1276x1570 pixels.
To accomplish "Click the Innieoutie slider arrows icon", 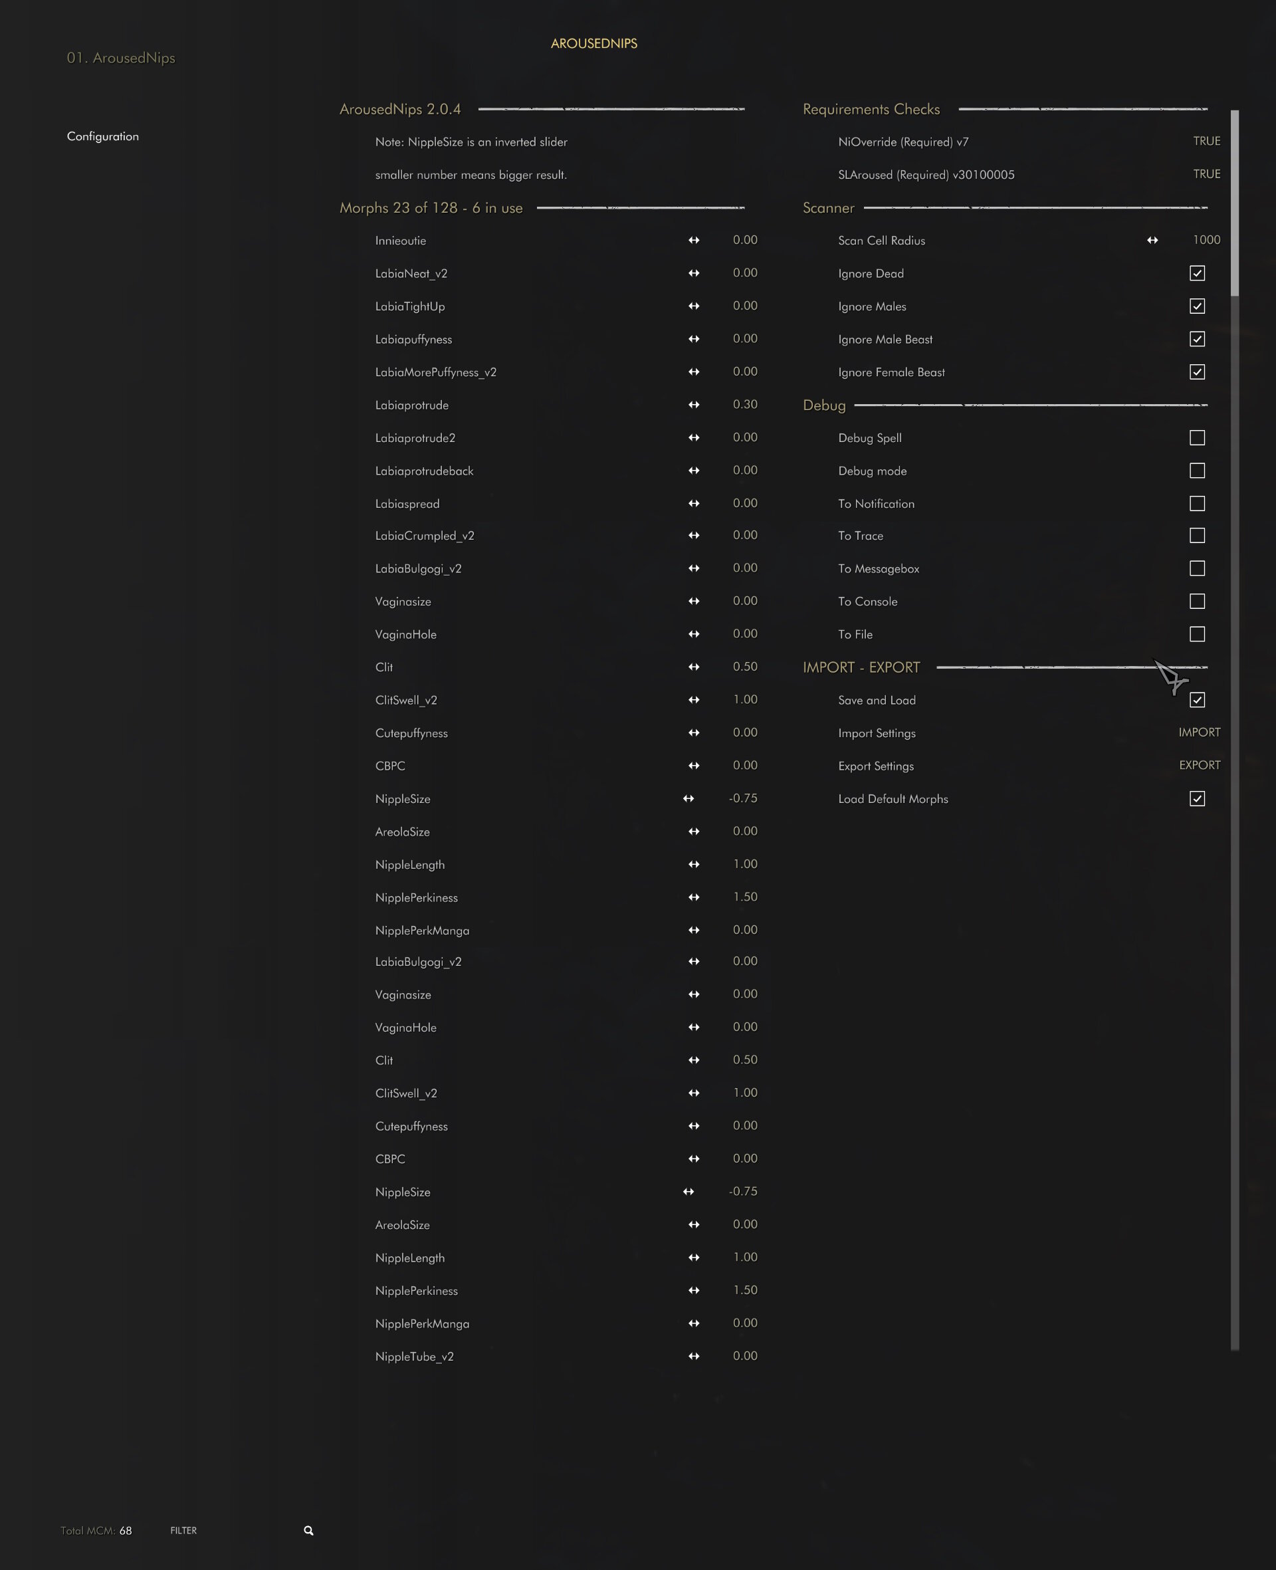I will click(693, 239).
